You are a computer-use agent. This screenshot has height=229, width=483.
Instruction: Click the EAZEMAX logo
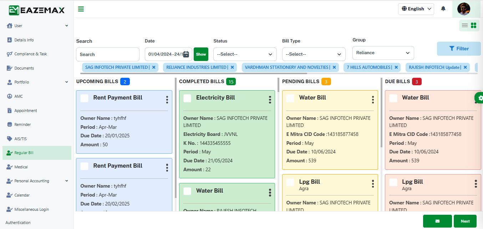pyautogui.click(x=37, y=10)
